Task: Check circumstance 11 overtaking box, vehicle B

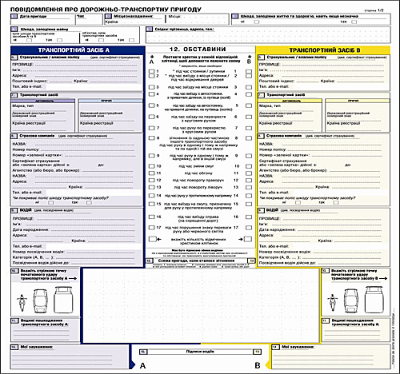Action: (x=249, y=173)
